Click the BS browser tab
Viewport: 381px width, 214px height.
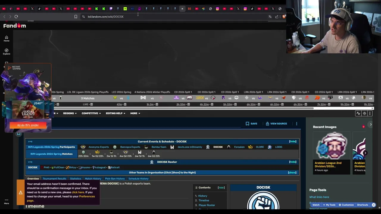point(189,9)
